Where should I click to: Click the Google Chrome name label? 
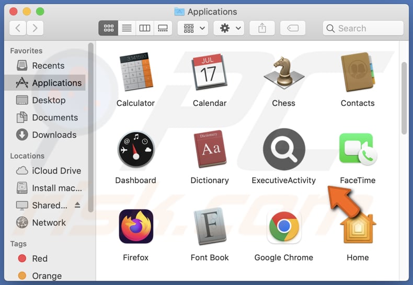point(284,257)
